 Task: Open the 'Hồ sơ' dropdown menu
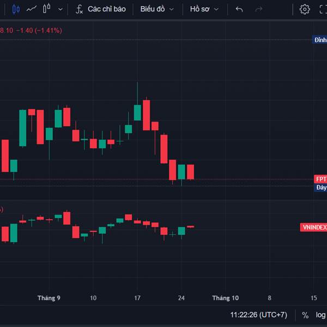pyautogui.click(x=204, y=9)
